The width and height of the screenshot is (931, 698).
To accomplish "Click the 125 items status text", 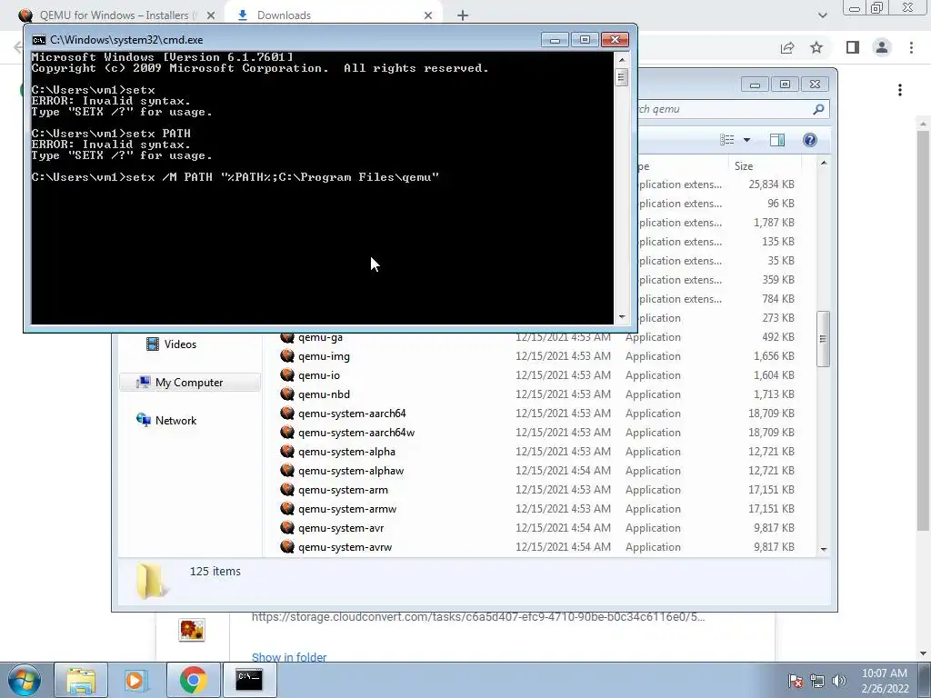I will pyautogui.click(x=215, y=571).
